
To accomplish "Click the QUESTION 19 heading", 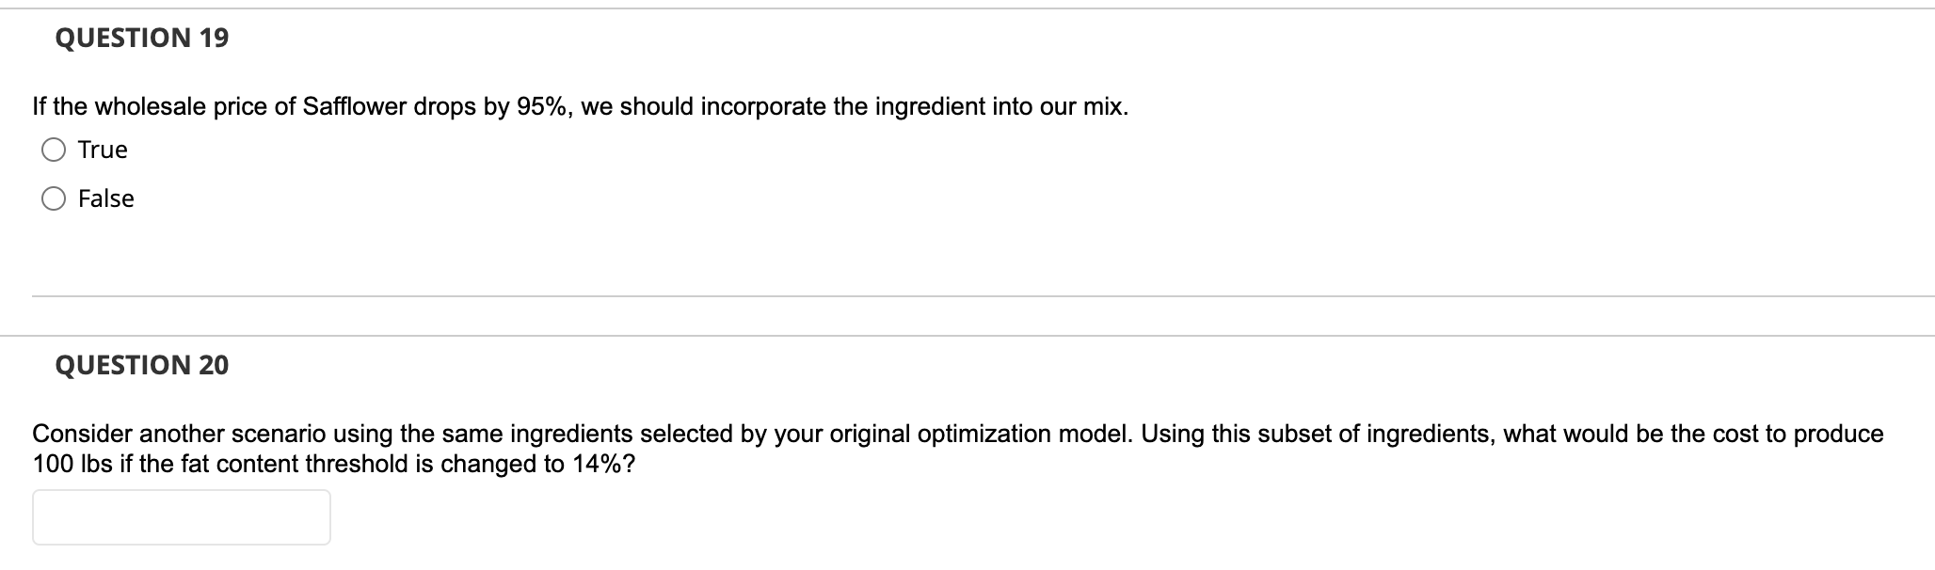I will 141,40.
